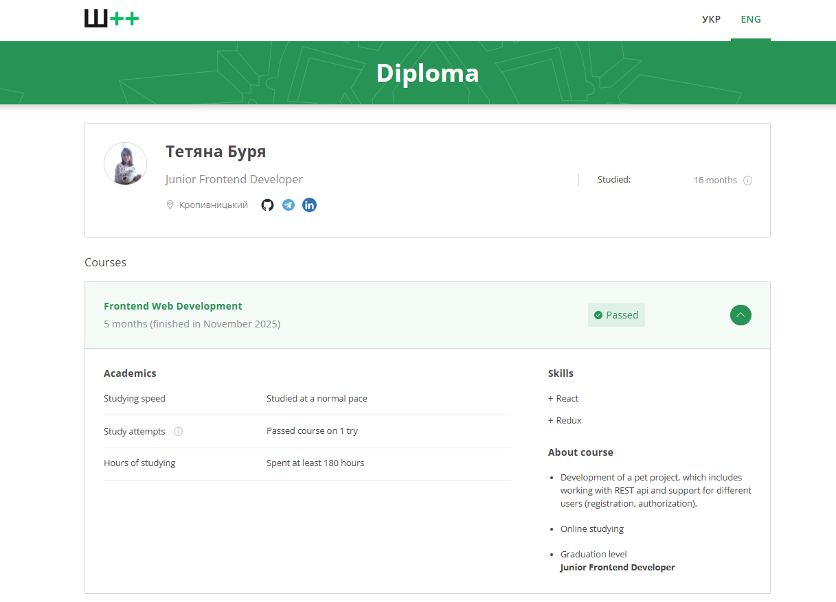Click the Diploma page heading
The image size is (836, 602).
tap(427, 73)
